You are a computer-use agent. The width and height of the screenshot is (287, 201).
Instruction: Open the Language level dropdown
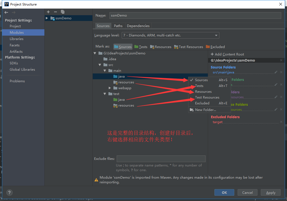(171, 35)
